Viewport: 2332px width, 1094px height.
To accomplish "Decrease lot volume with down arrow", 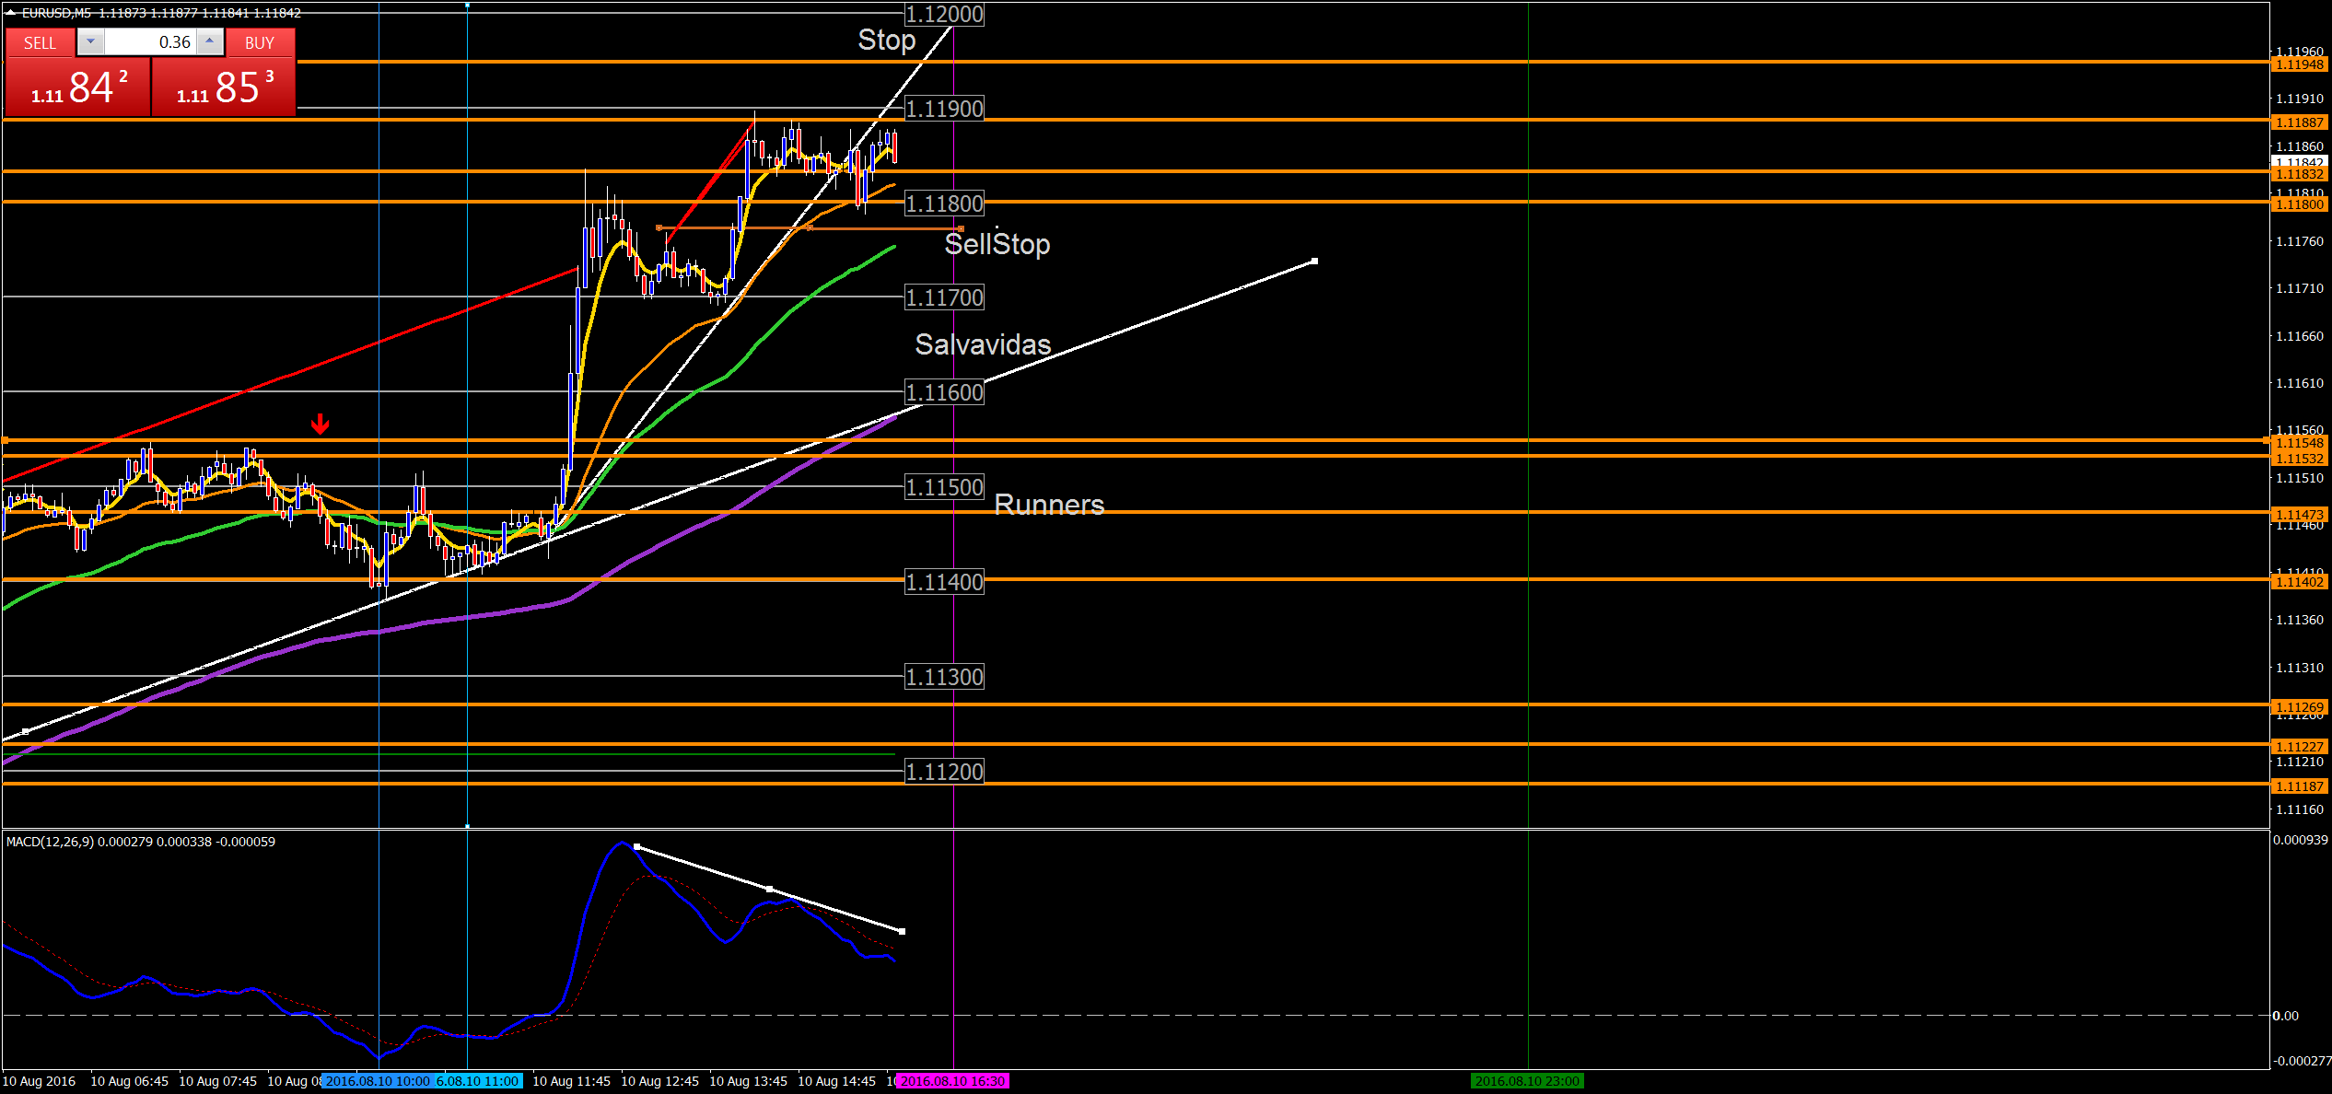I will 90,41.
